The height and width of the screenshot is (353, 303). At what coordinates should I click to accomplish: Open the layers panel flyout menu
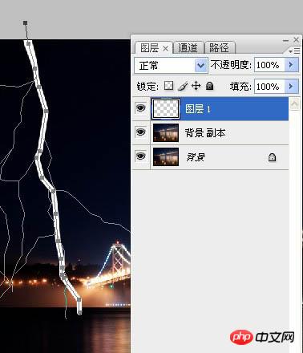[x=295, y=51]
